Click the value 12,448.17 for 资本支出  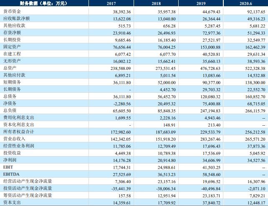pyautogui.click(x=256, y=203)
